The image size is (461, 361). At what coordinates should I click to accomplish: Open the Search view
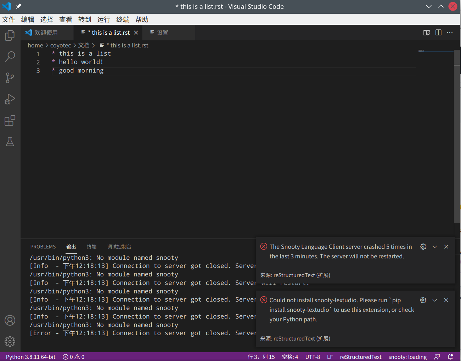tap(10, 57)
